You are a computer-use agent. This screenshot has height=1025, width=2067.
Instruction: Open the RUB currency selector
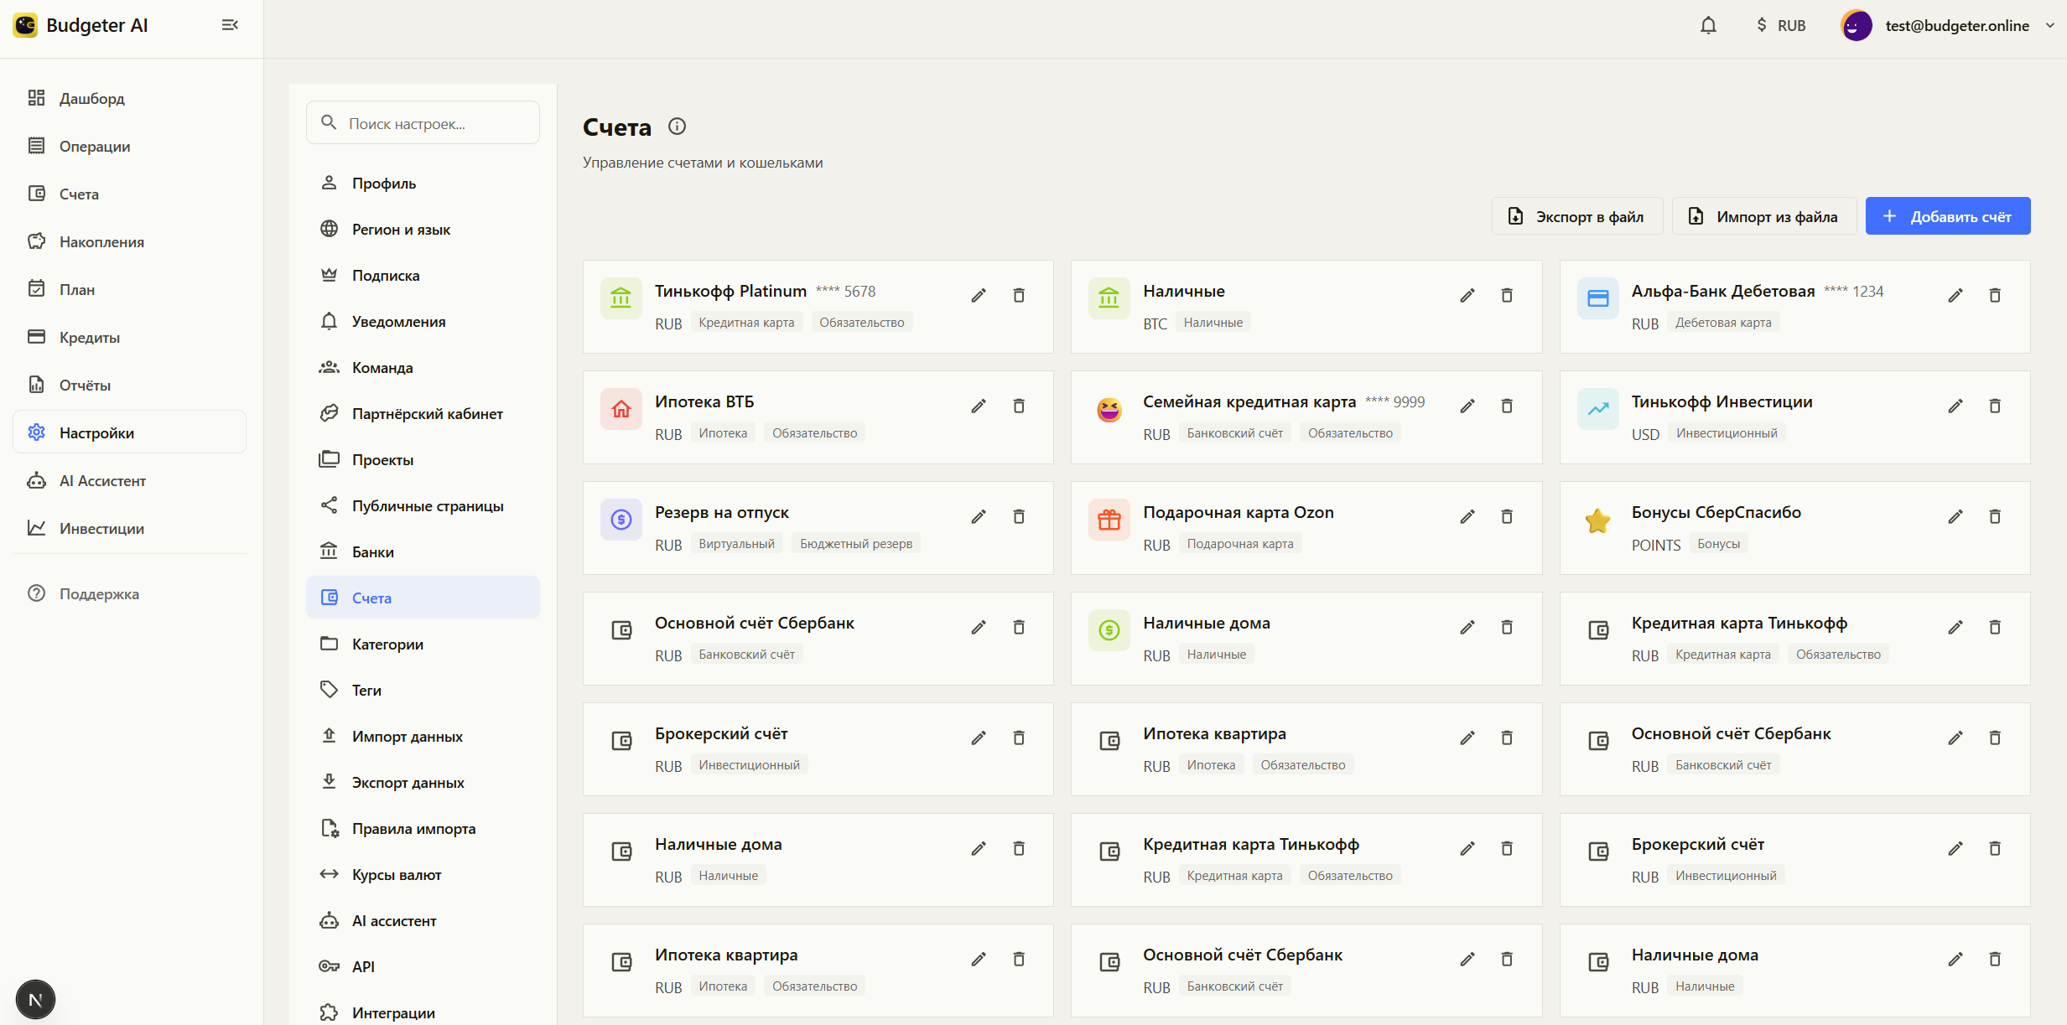pos(1781,26)
